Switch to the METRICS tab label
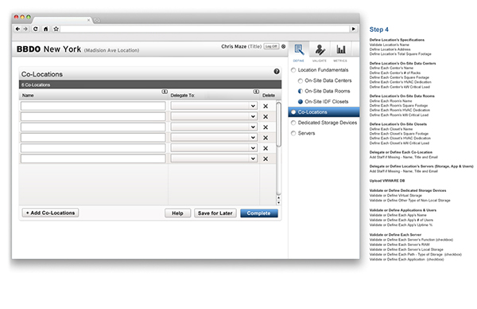This screenshot has width=477, height=309. tap(340, 61)
